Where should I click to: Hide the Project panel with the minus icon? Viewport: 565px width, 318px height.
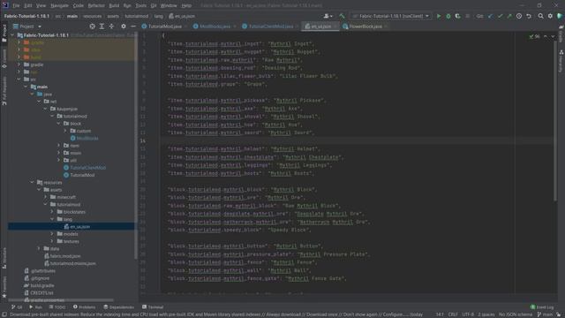[133, 26]
